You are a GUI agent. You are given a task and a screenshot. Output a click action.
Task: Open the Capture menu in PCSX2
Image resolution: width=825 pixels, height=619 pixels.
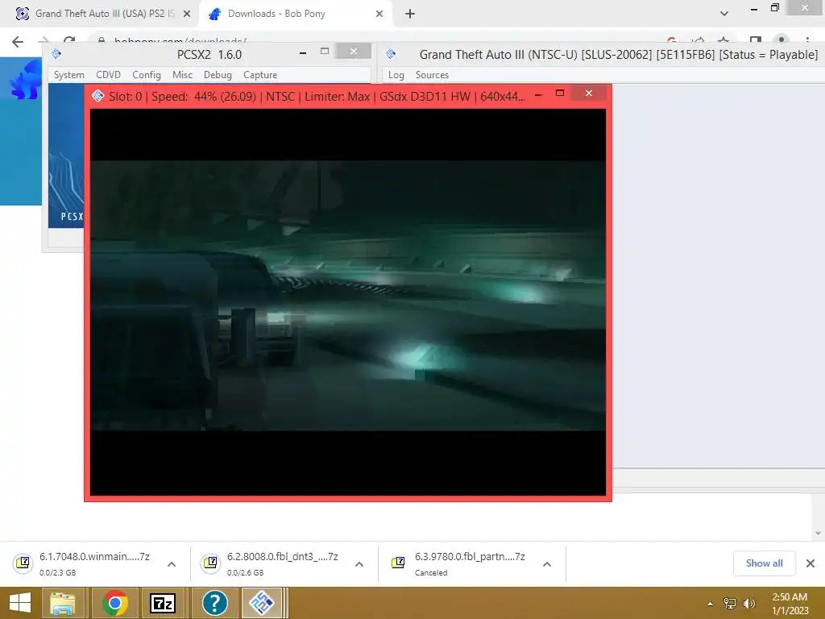coord(260,75)
